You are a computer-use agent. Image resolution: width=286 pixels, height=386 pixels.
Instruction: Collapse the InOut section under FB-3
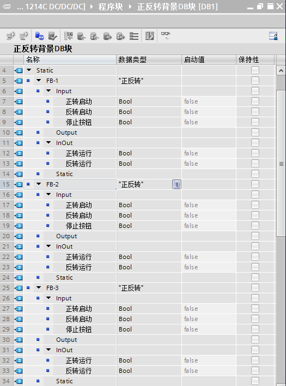48,350
